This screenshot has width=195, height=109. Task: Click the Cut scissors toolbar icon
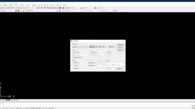[16, 8]
